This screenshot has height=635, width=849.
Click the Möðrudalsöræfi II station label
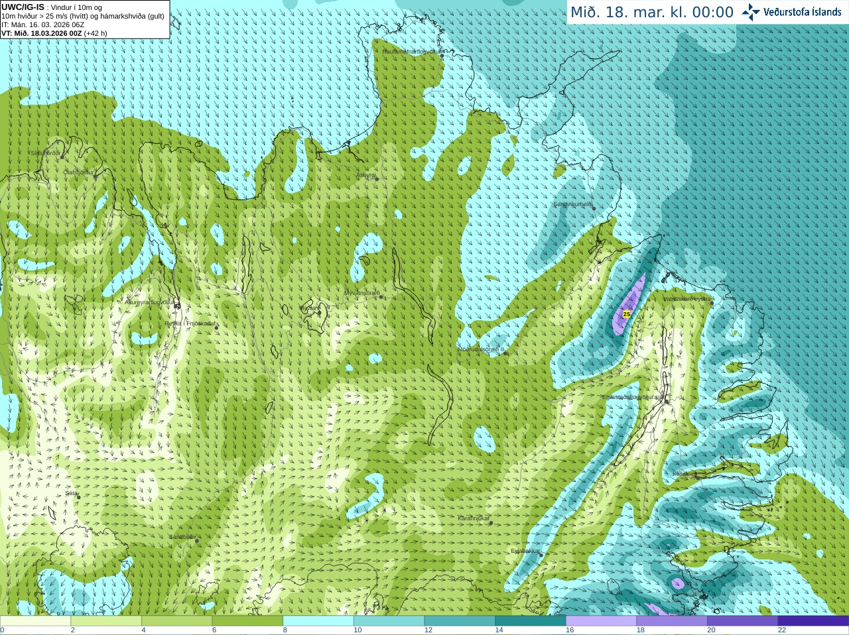click(481, 349)
